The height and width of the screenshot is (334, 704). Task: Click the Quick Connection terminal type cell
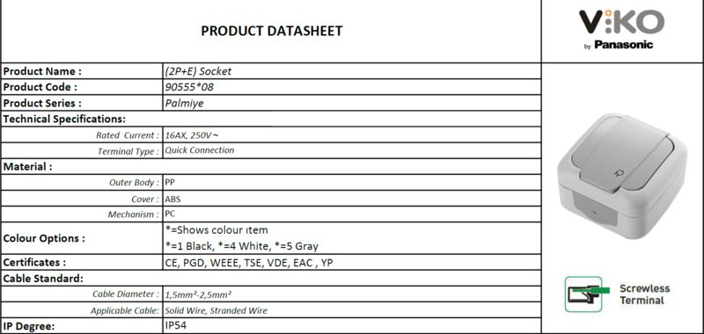point(352,150)
